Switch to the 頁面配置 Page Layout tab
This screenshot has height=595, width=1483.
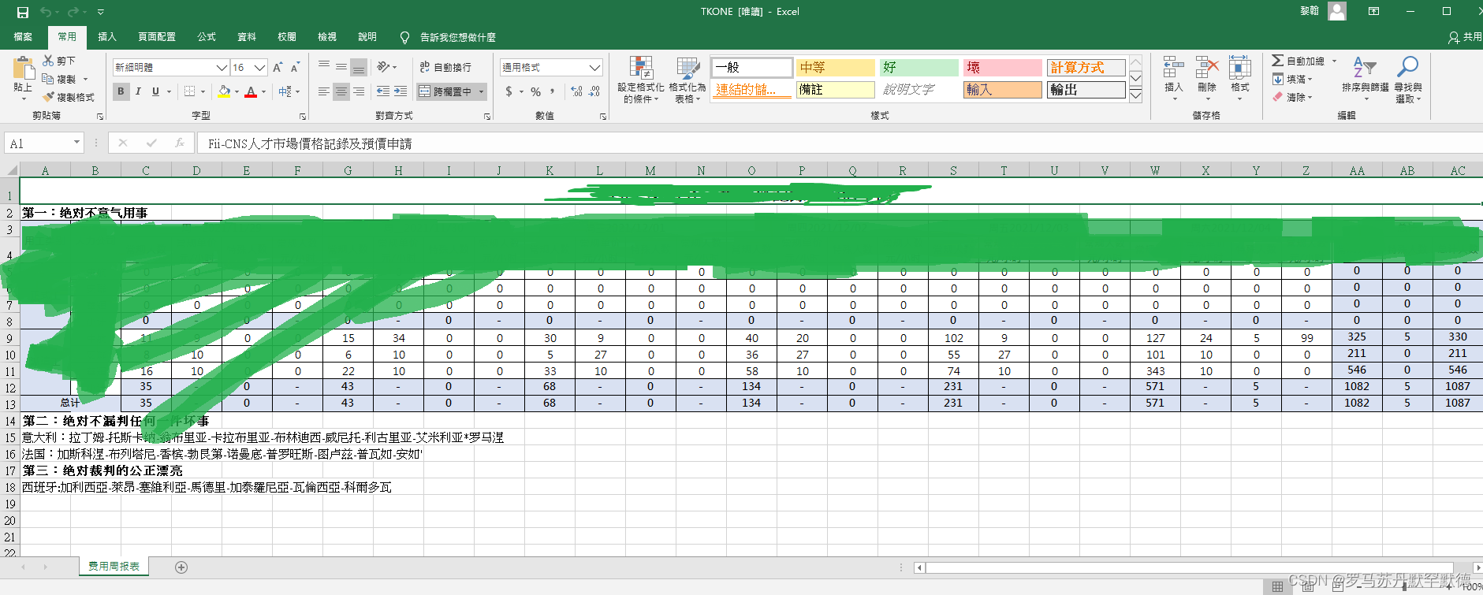tap(157, 37)
